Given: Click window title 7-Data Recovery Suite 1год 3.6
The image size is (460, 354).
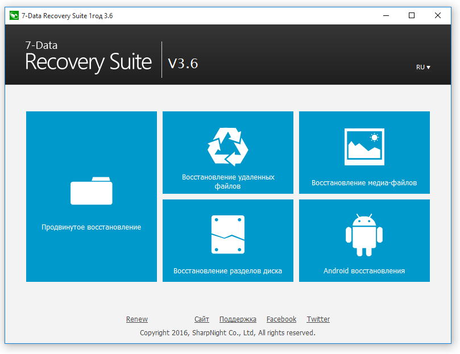Looking at the screenshot, I should (x=67, y=16).
